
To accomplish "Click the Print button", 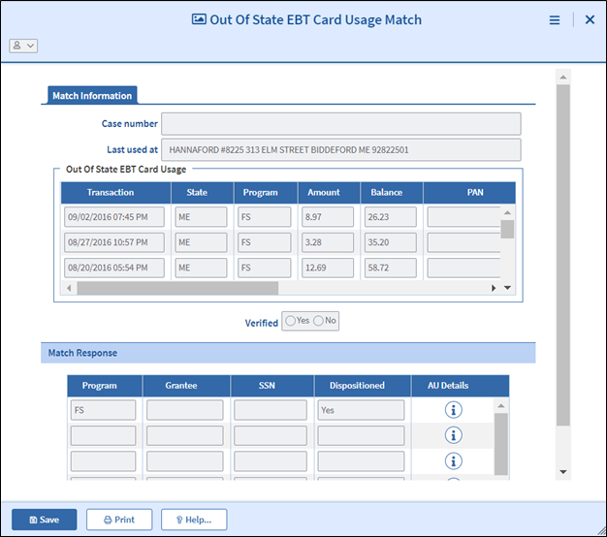I will coord(119,520).
